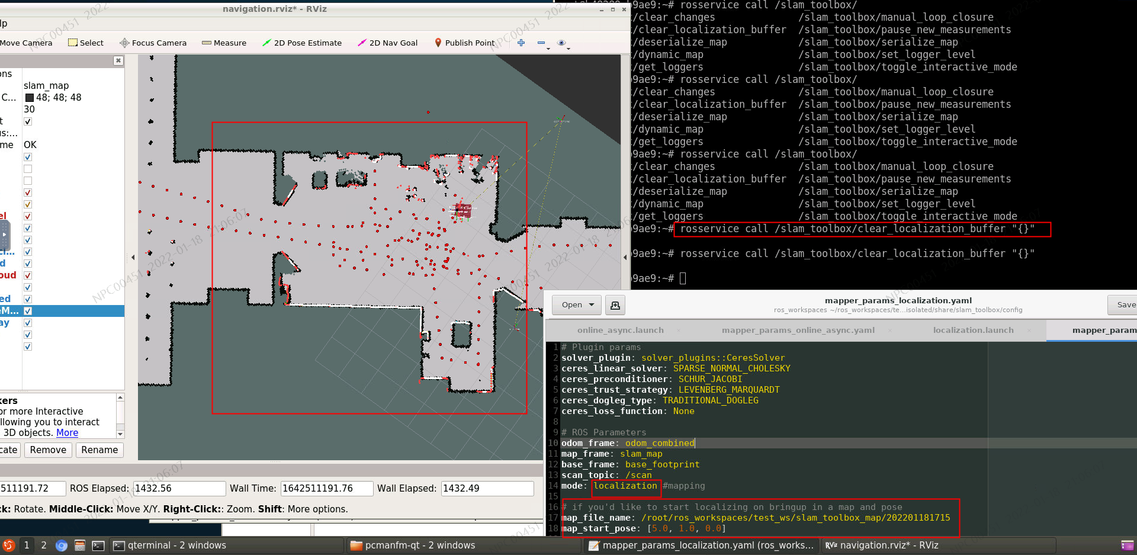The width and height of the screenshot is (1137, 555).
Task: Toggle the checkbox beside the 'oud' display
Action: pos(28,275)
